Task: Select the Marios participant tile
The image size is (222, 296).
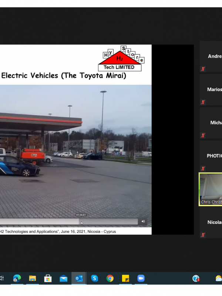Action: [x=211, y=90]
